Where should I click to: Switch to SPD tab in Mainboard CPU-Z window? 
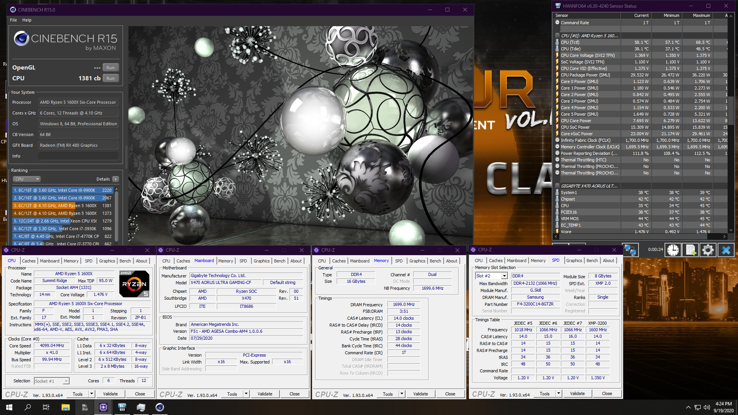(243, 261)
